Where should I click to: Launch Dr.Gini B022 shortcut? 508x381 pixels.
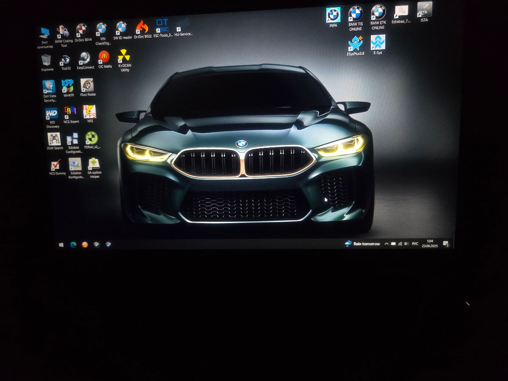(143, 26)
